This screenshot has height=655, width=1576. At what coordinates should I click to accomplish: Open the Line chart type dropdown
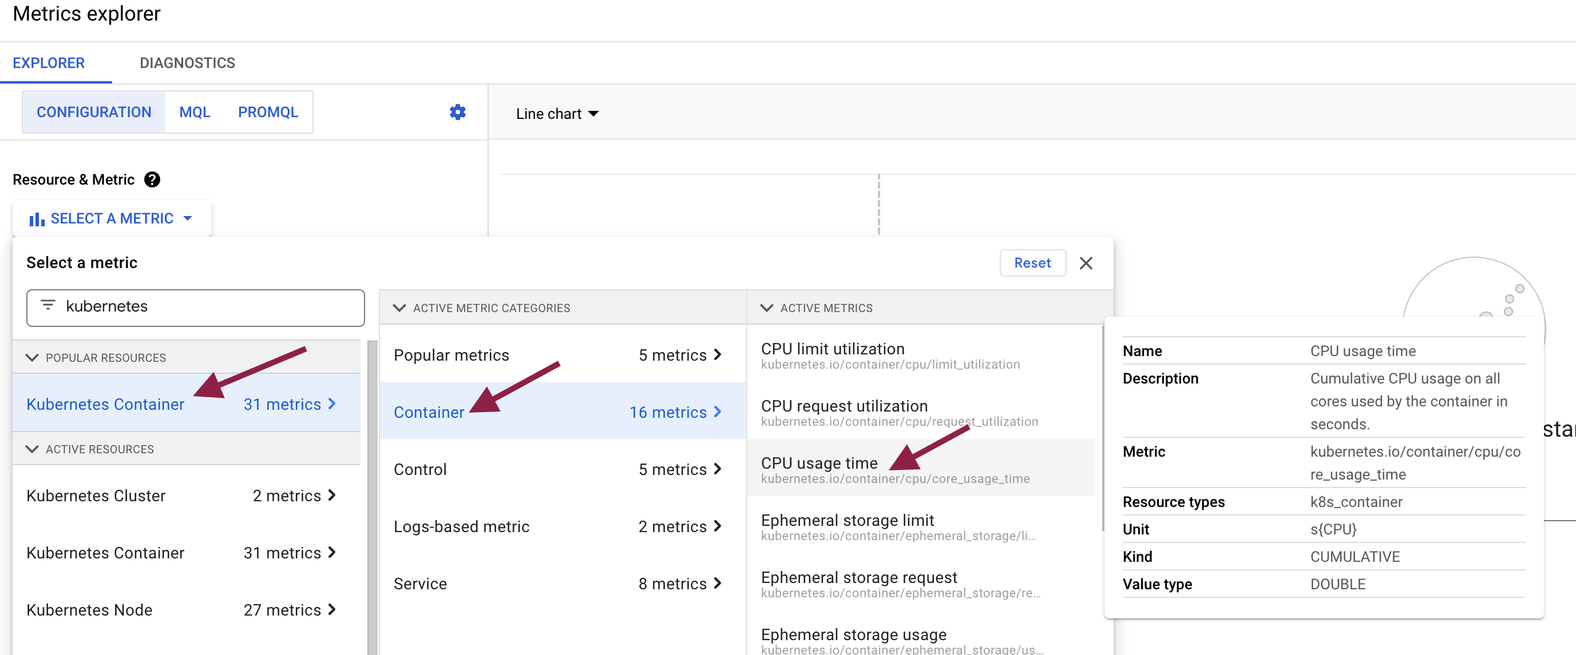click(x=557, y=113)
